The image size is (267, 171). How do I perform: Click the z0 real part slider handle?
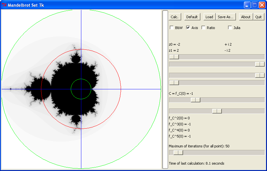click(x=174, y=57)
